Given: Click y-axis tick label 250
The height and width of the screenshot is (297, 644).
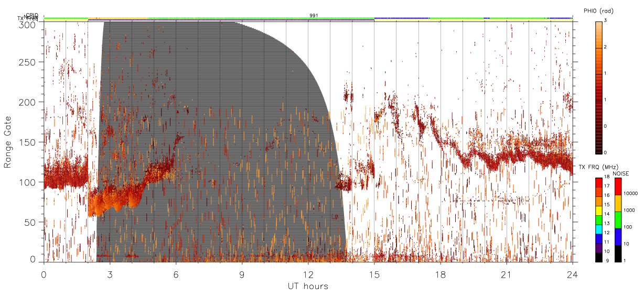Looking at the screenshot, I should pyautogui.click(x=28, y=62).
